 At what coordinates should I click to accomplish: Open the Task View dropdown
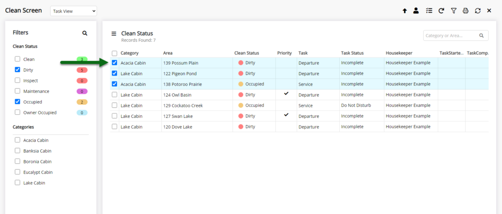[x=74, y=11]
